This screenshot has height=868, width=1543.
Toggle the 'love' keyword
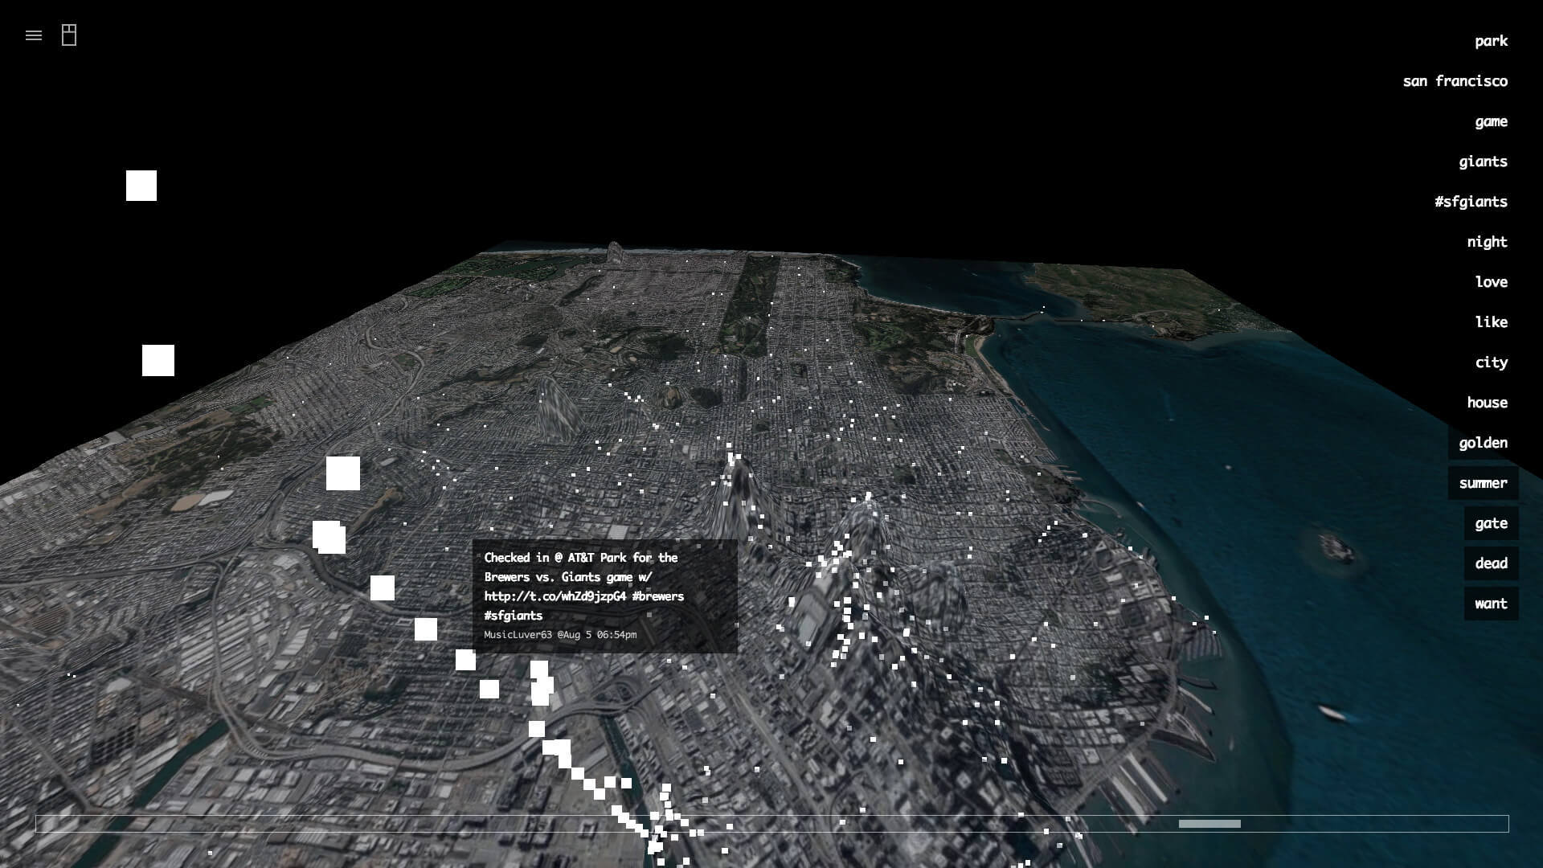click(1491, 282)
